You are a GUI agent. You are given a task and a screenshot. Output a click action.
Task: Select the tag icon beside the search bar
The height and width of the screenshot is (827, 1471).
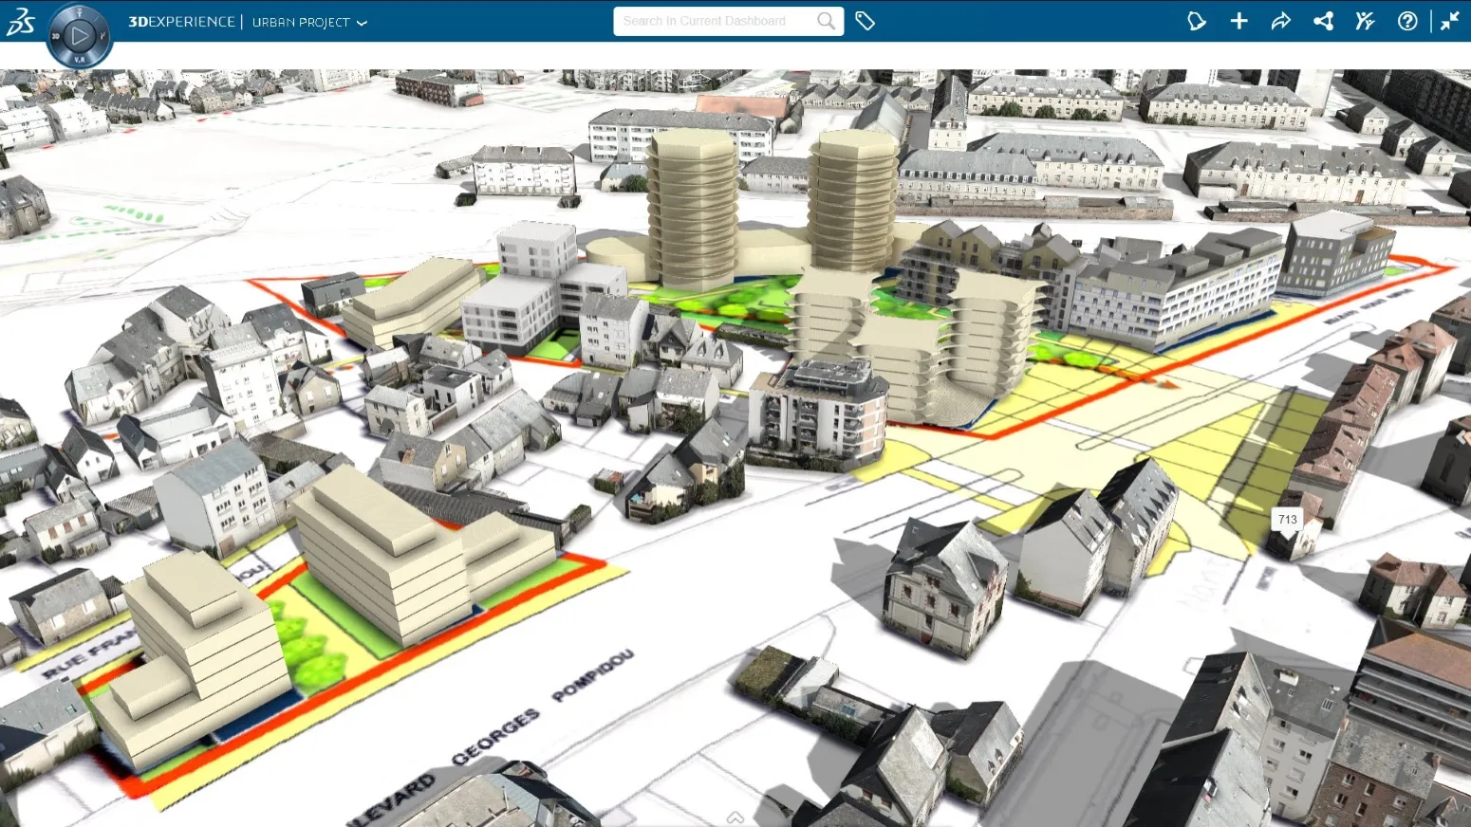pos(865,20)
